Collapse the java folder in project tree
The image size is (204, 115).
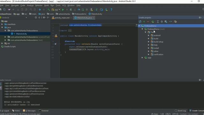(x=2, y=27)
